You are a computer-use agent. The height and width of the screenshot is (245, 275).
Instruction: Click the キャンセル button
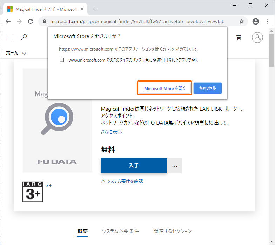(x=208, y=88)
